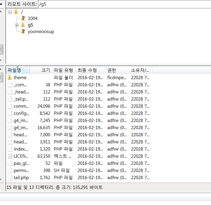Click the config... file icon
This screenshot has width=211, height=205.
[10, 113]
